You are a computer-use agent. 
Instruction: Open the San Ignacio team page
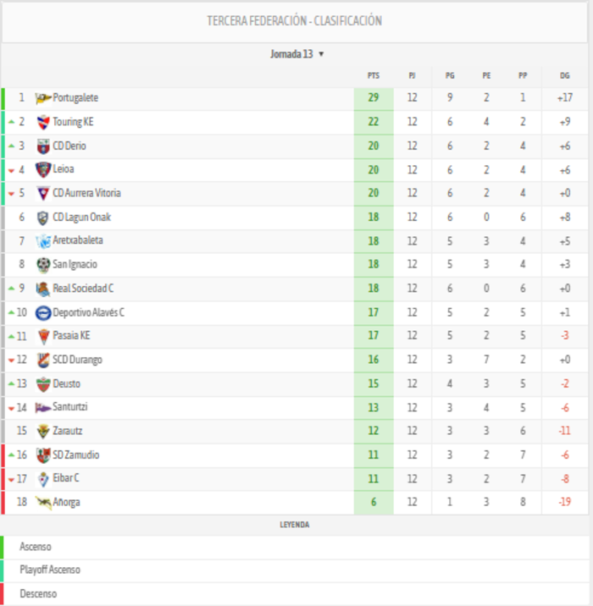point(75,265)
